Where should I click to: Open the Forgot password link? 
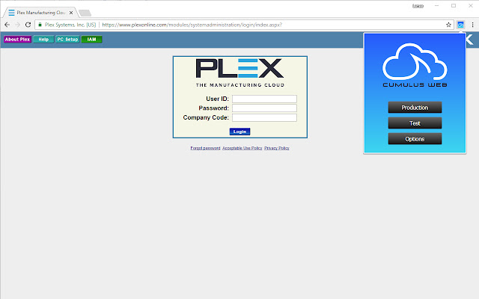coord(205,148)
